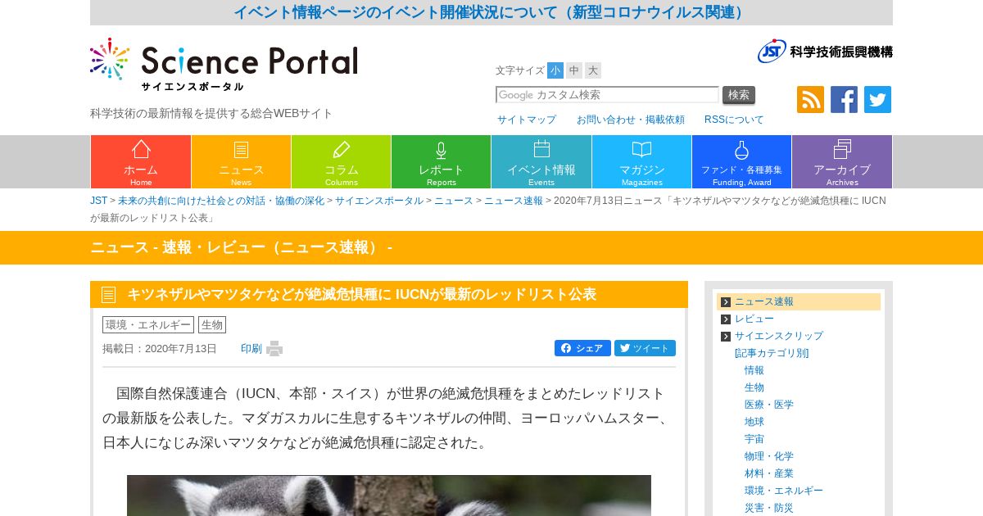Select sidebar category 環境・エネルギー
The image size is (983, 516).
[784, 491]
